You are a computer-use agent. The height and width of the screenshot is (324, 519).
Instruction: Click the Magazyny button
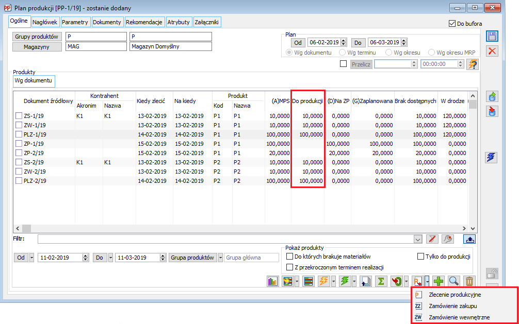(37, 46)
